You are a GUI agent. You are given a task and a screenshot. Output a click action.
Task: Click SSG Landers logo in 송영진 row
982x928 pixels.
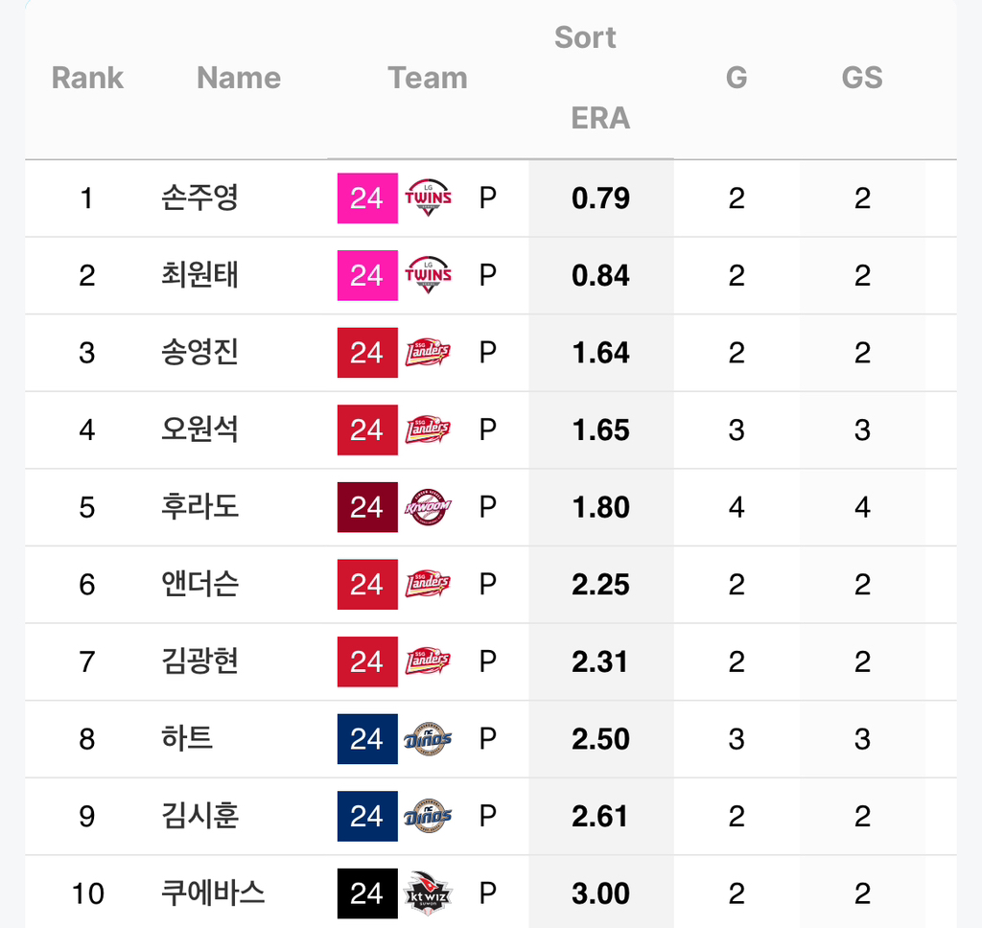pyautogui.click(x=429, y=353)
